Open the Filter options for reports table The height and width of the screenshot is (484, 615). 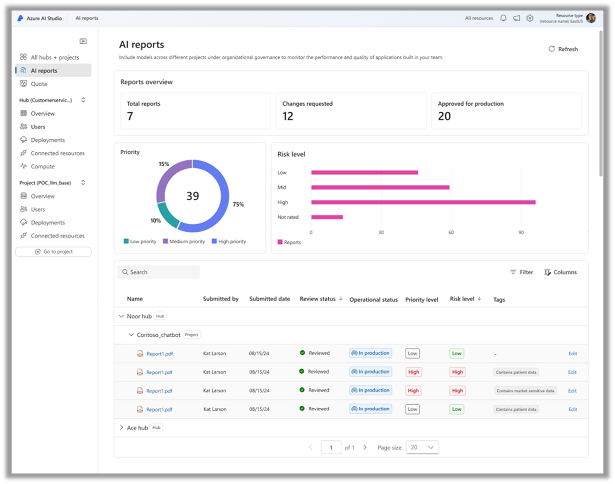(x=521, y=272)
